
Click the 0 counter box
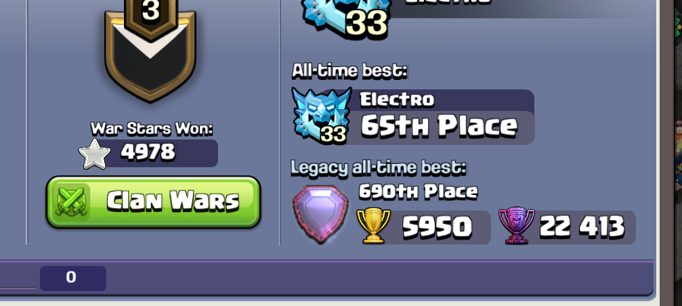tap(73, 278)
